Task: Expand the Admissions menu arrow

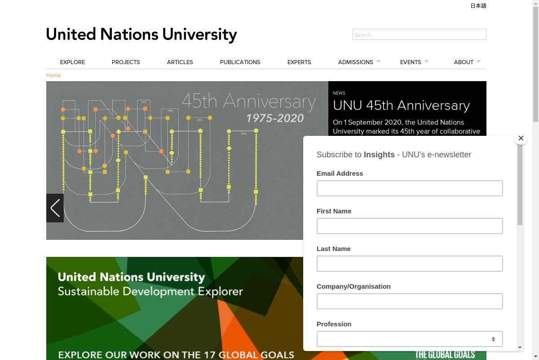Action: pyautogui.click(x=378, y=61)
